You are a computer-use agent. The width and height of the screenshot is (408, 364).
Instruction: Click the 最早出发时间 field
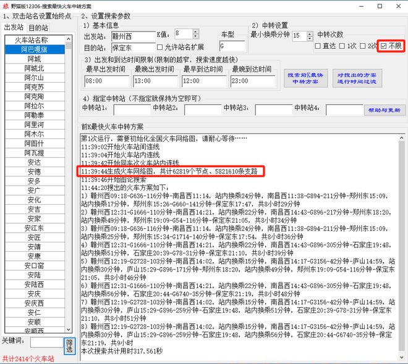click(x=107, y=81)
